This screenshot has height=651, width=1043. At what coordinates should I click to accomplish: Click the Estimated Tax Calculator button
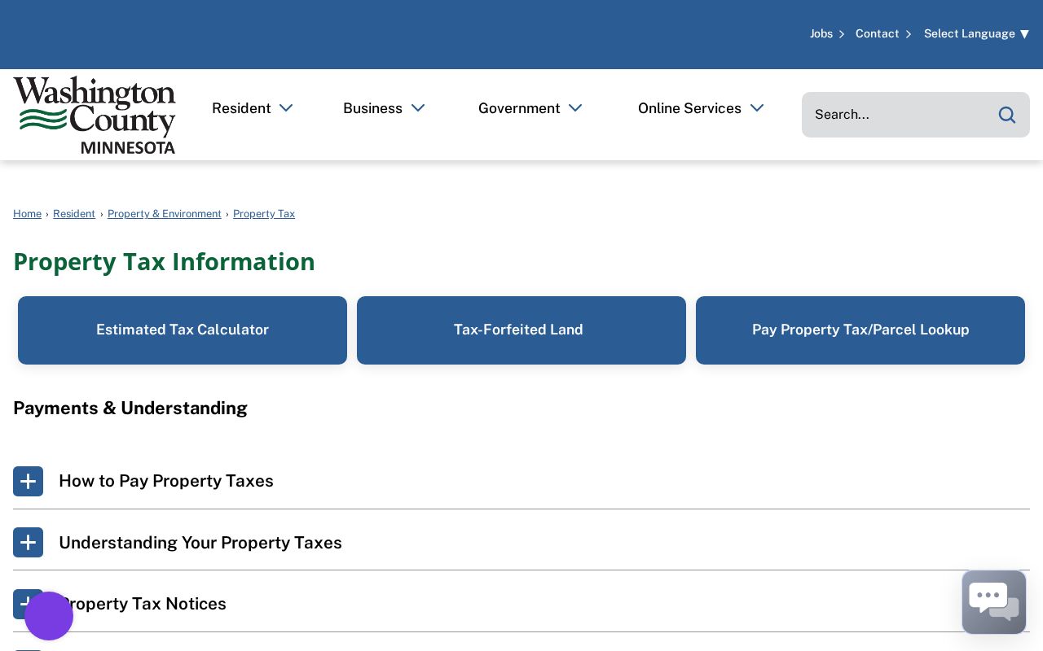[183, 330]
